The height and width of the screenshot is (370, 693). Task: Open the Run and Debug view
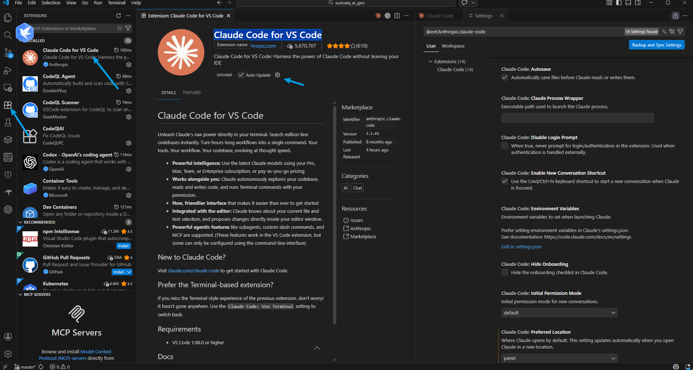point(8,70)
